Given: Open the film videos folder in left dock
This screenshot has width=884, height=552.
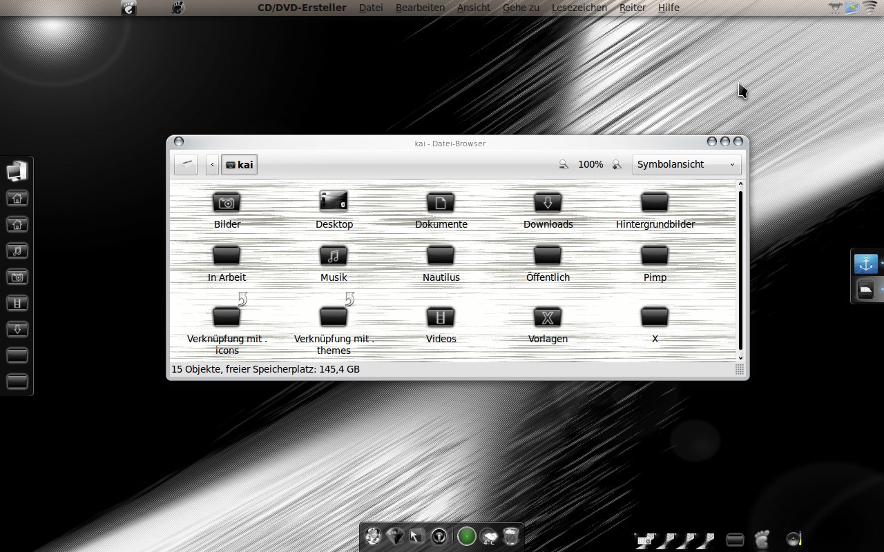Looking at the screenshot, I should click(17, 303).
